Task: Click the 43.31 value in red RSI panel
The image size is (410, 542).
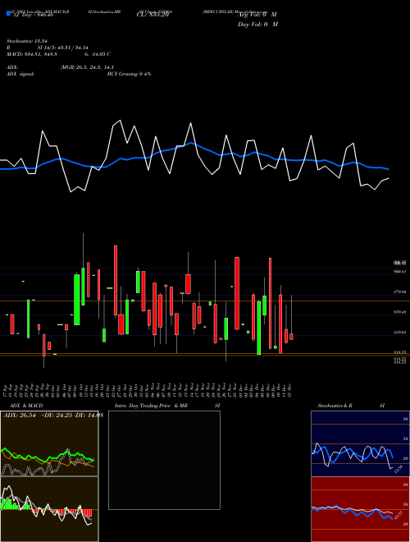Action: [399, 515]
